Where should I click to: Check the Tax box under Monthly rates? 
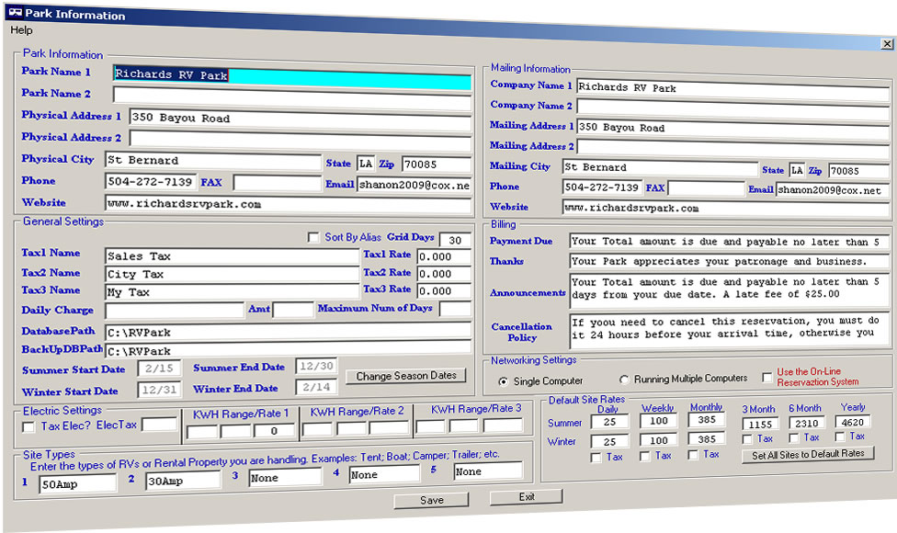point(693,455)
